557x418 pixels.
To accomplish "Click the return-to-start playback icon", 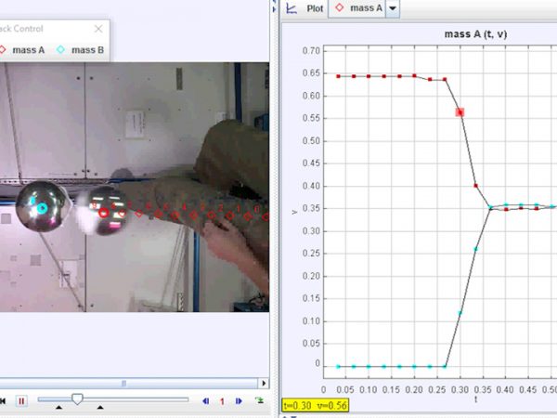I will coord(3,401).
